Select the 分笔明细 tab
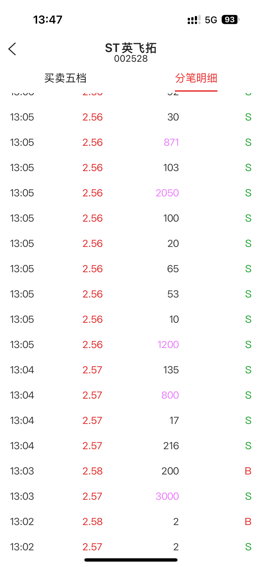 click(x=196, y=78)
